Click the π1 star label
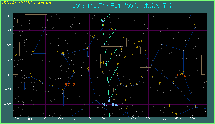Screen dimensions: 215x124 pos(176,114)
